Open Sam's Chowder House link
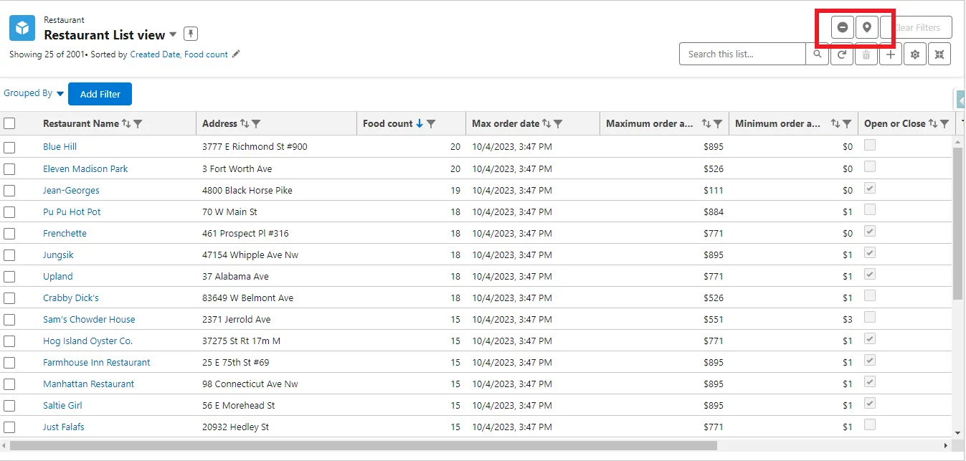The height and width of the screenshot is (461, 966). [89, 320]
